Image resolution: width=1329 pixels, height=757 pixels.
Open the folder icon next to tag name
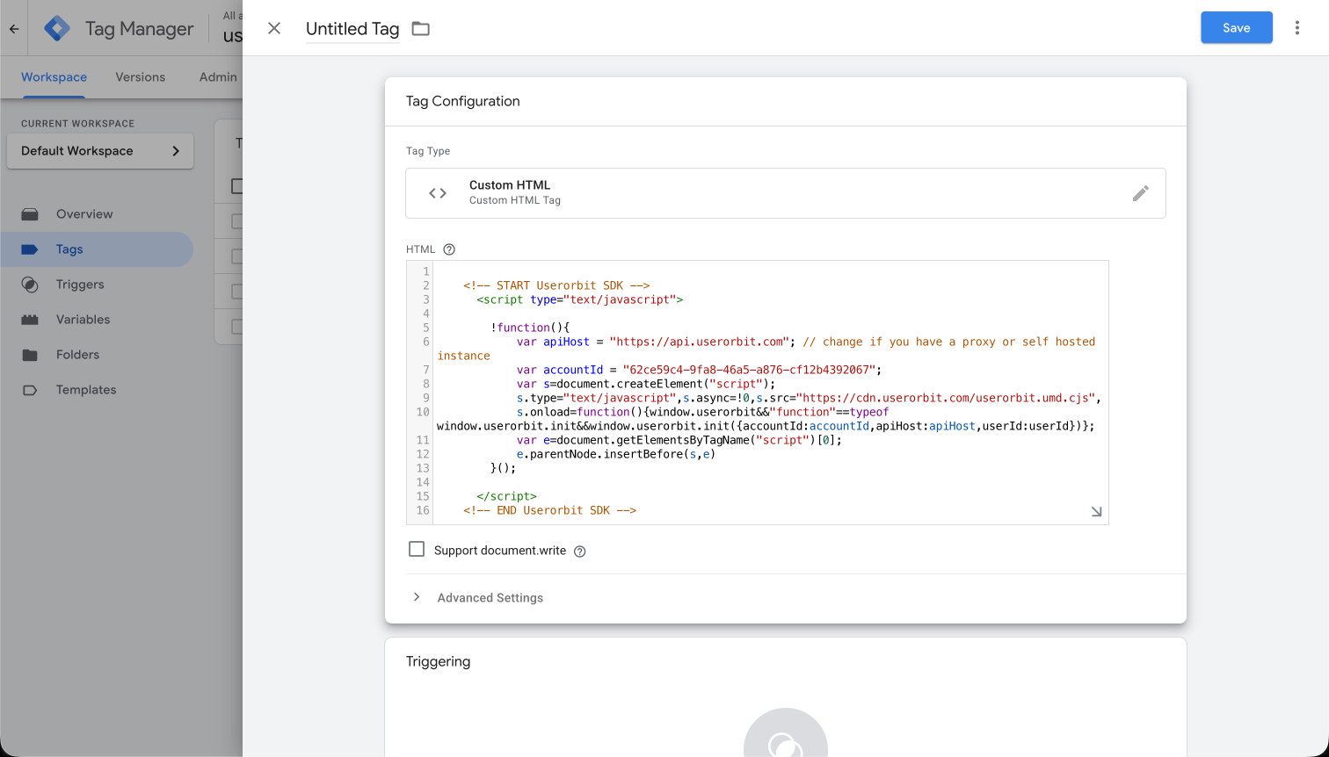(421, 29)
